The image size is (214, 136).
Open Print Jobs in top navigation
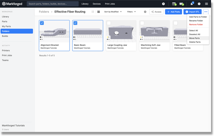click(x=110, y=4)
